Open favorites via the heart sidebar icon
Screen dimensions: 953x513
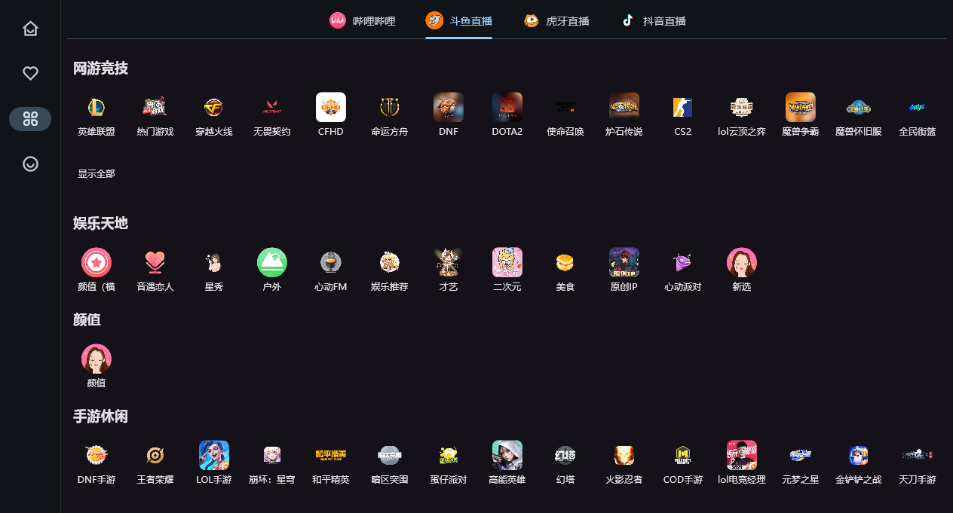point(30,73)
